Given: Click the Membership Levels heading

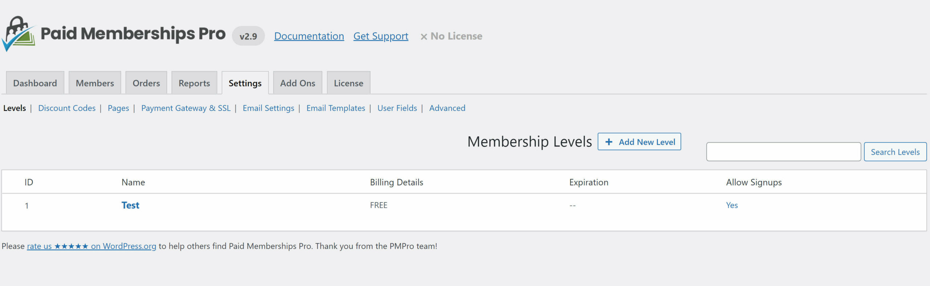Looking at the screenshot, I should point(530,142).
